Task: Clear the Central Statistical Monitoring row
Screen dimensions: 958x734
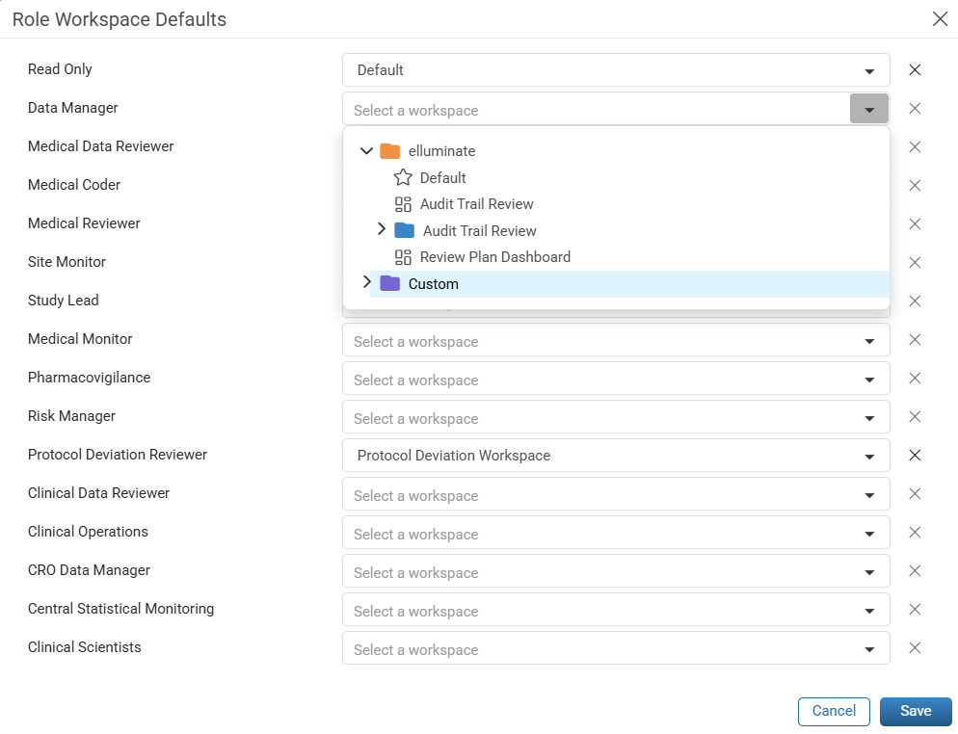Action: tap(914, 608)
